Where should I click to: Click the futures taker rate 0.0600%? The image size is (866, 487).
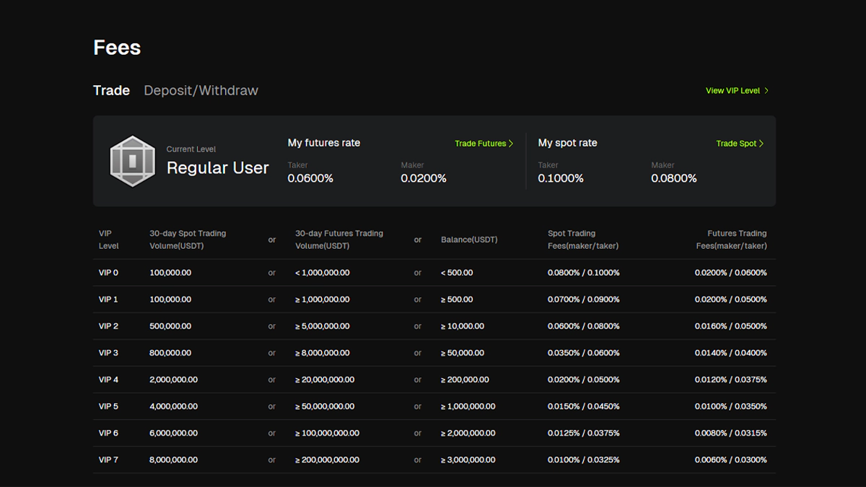click(310, 178)
